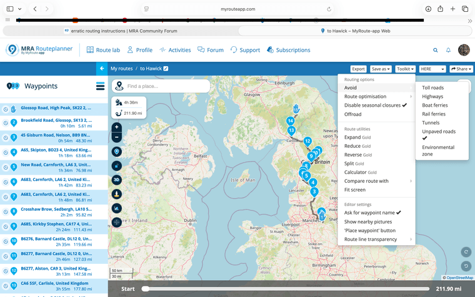Go back in Safari
The height and width of the screenshot is (297, 475).
coord(35,9)
